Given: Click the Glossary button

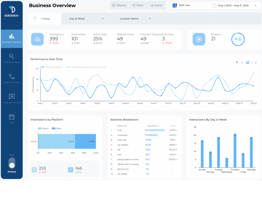Looking at the screenshot, I should click(x=119, y=5).
